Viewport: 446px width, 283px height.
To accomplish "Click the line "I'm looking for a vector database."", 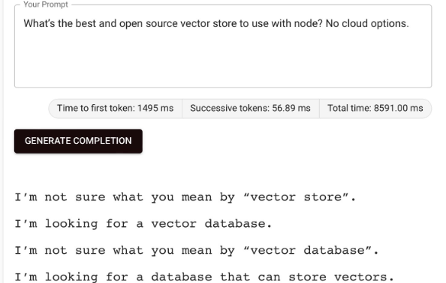I will pos(143,224).
